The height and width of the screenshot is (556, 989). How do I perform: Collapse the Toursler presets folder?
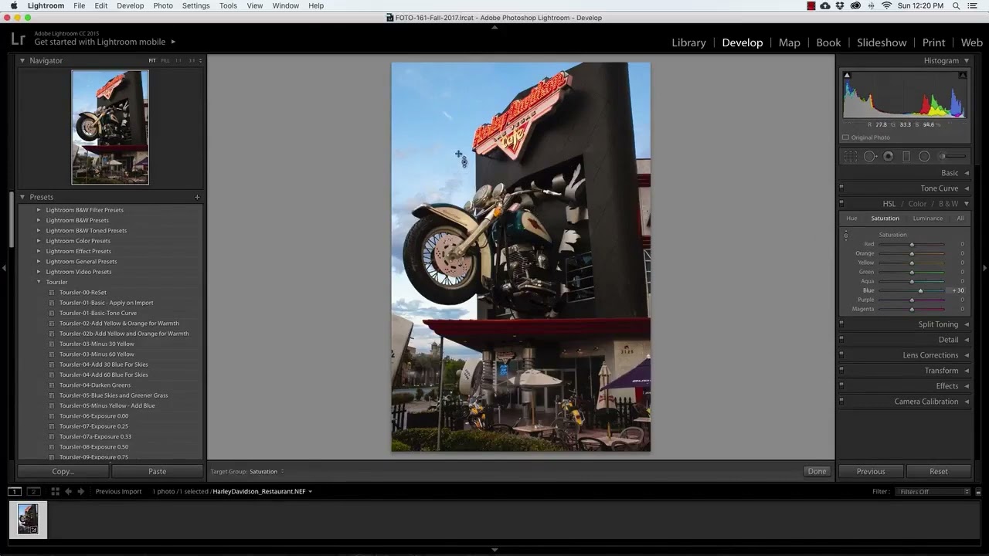point(39,282)
